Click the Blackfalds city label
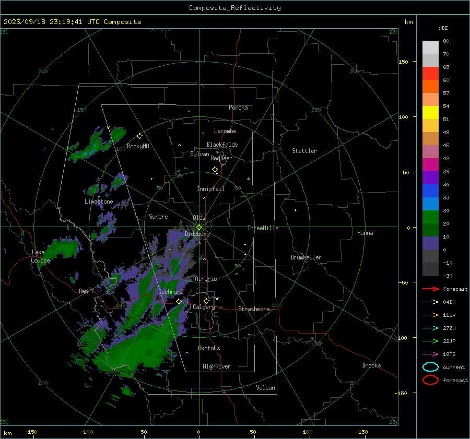Image resolution: width=470 pixels, height=439 pixels. (222, 145)
